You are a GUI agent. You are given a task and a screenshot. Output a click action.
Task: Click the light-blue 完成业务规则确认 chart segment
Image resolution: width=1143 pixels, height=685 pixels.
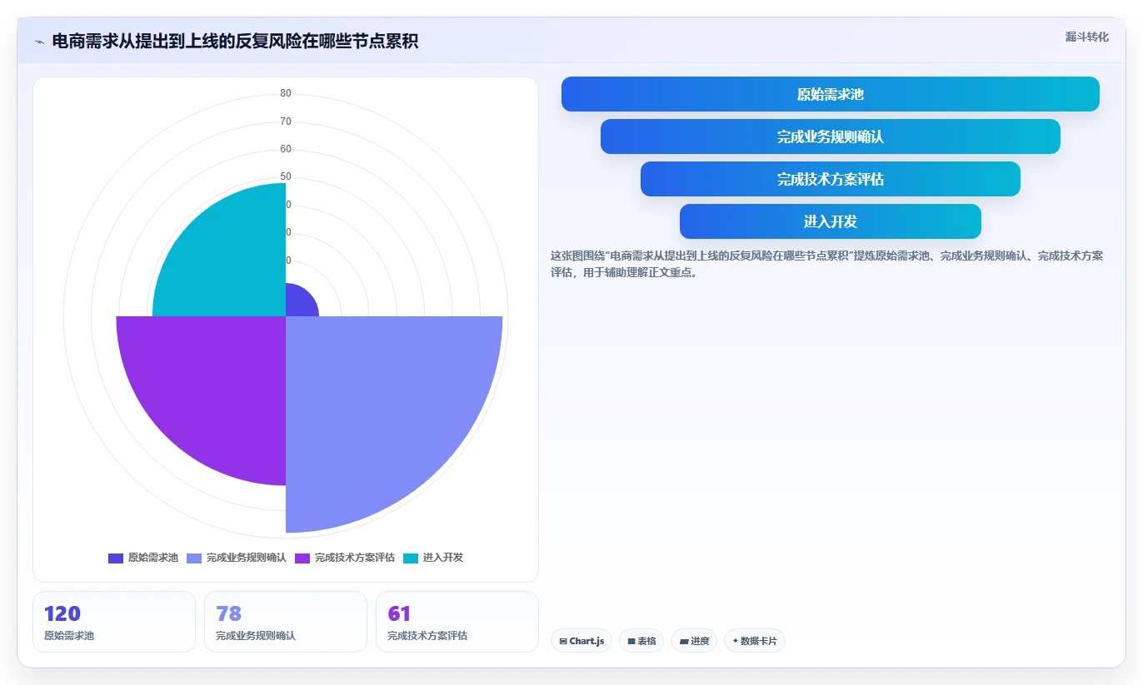(x=379, y=408)
